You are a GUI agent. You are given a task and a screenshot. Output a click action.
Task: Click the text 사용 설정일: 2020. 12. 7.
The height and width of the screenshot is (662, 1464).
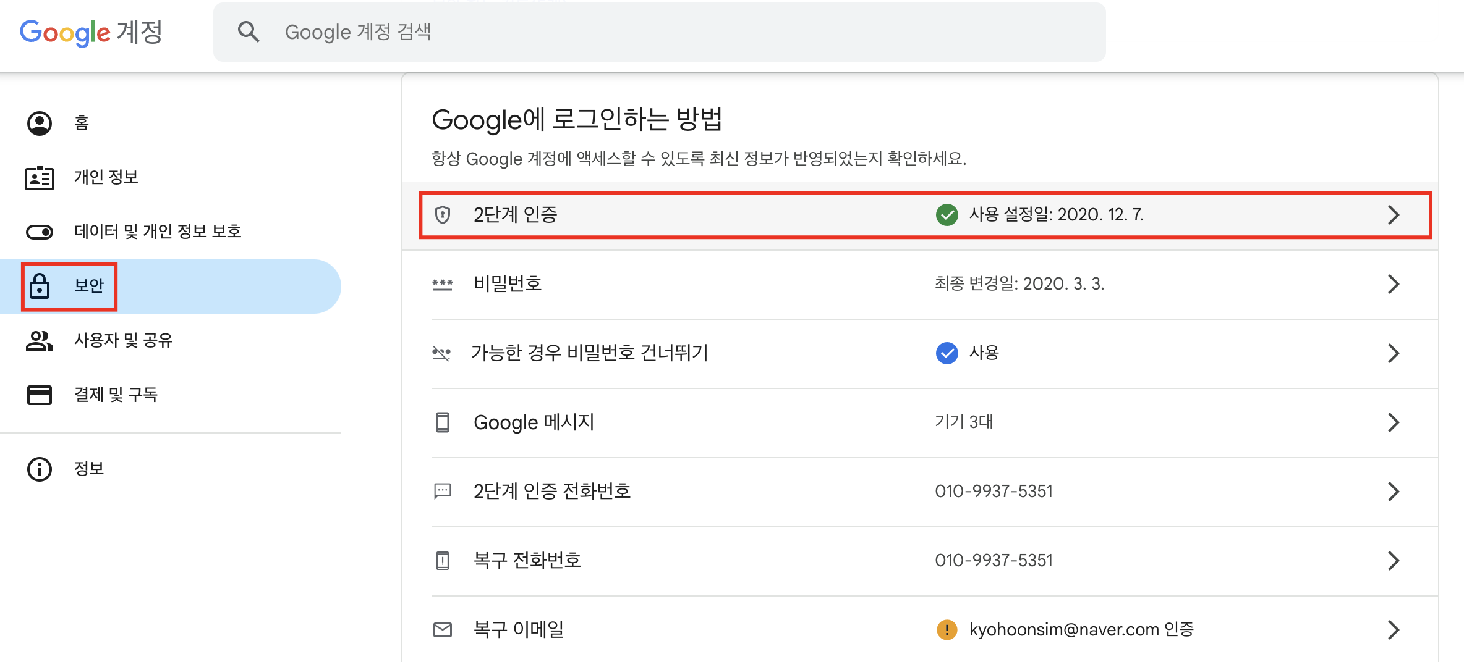pyautogui.click(x=1057, y=215)
